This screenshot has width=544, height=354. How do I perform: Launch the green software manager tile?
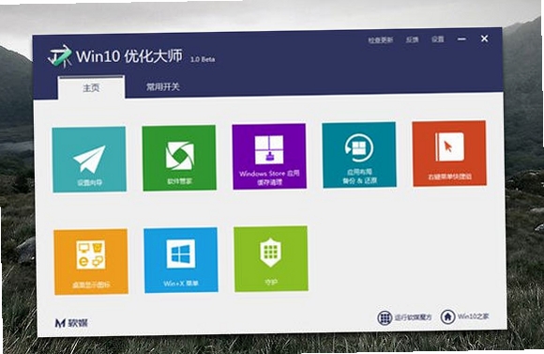[x=179, y=158]
